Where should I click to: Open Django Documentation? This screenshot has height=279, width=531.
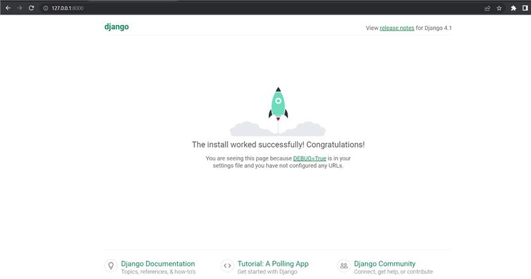[x=158, y=264]
